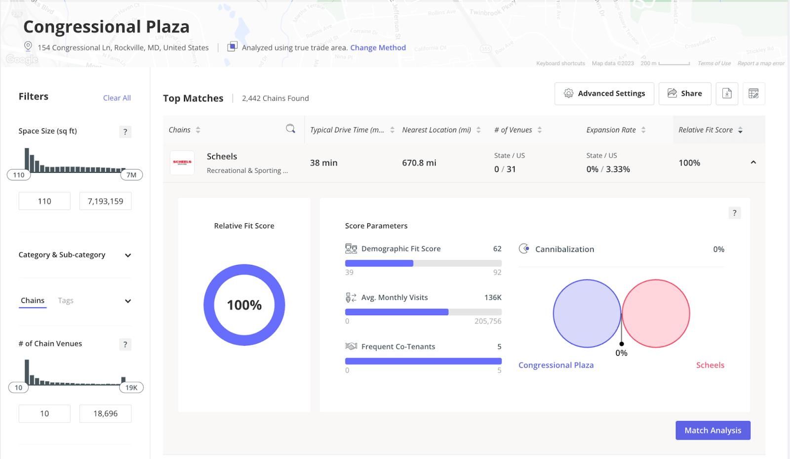Image resolution: width=790 pixels, height=459 pixels.
Task: Toggle sort on the Nearest Location column
Action: [x=478, y=129]
